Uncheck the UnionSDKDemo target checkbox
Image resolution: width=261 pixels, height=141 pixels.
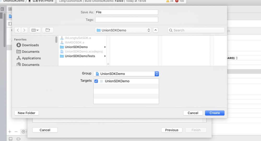tap(96, 81)
